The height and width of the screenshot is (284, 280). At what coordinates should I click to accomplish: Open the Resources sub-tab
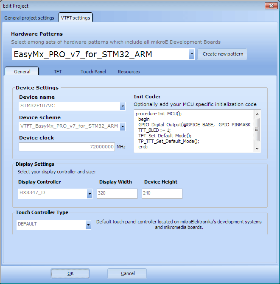pyautogui.click(x=129, y=72)
